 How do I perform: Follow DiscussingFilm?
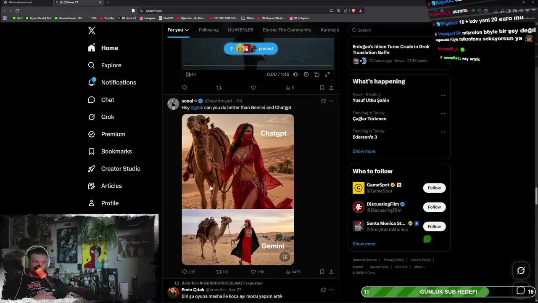click(x=434, y=207)
